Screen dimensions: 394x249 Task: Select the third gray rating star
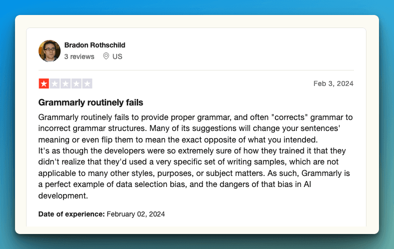(x=66, y=83)
